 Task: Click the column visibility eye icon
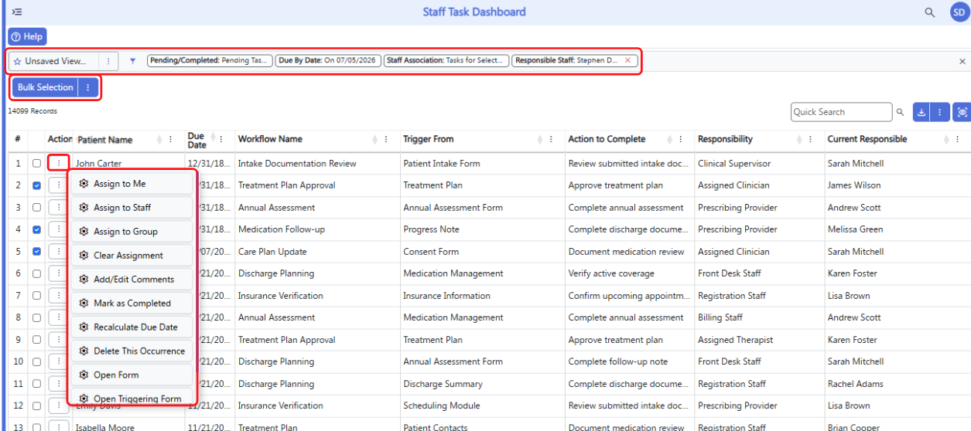point(962,112)
